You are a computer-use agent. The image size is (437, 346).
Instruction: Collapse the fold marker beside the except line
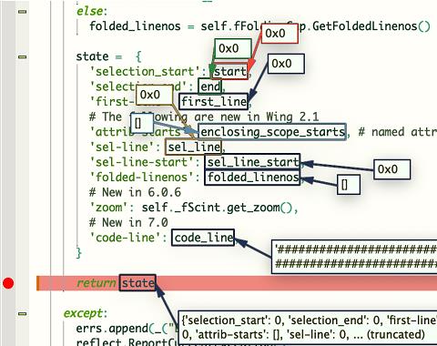click(x=23, y=313)
